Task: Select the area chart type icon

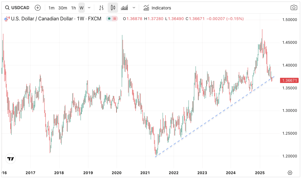Action: click(x=124, y=8)
